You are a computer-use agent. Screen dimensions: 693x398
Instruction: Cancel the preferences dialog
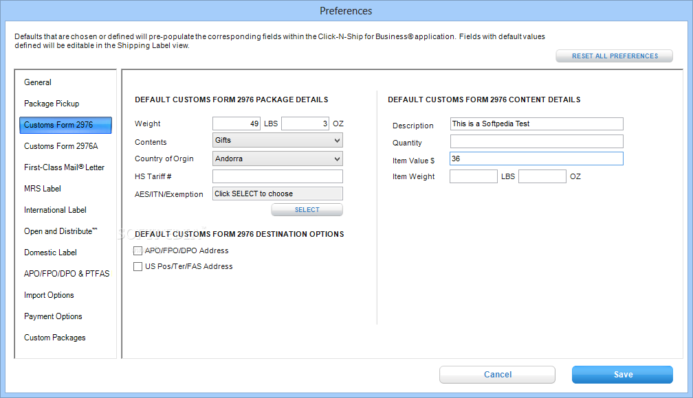[x=497, y=375]
